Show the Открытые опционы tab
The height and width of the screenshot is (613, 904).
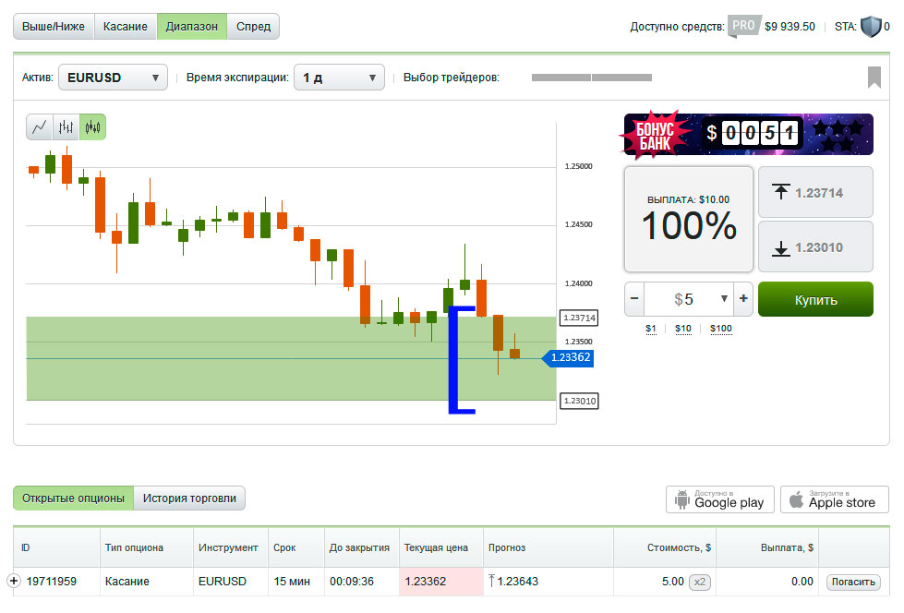click(x=73, y=499)
